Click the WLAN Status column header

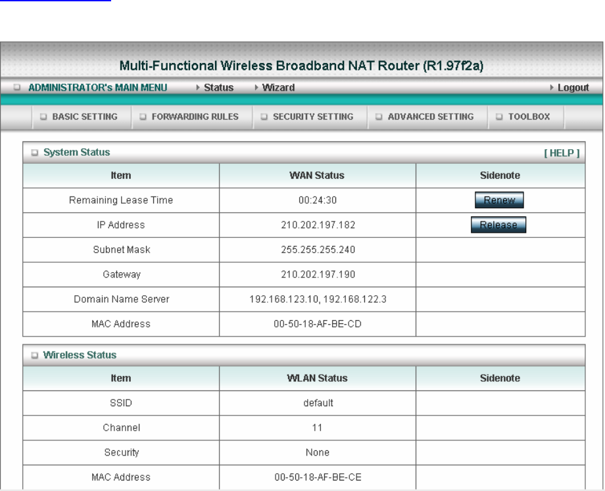317,378
